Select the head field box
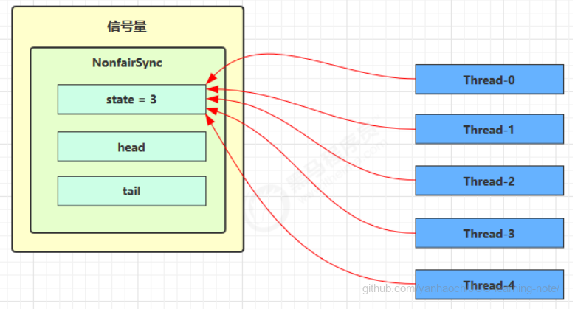The width and height of the screenshot is (575, 309). (x=131, y=147)
